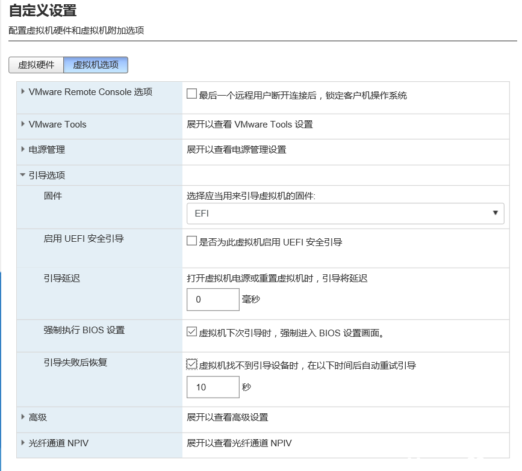Click the retry seconds input field
The width and height of the screenshot is (522, 471).
(x=213, y=387)
